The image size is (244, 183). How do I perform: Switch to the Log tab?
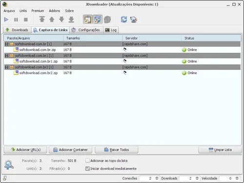pyautogui.click(x=111, y=30)
